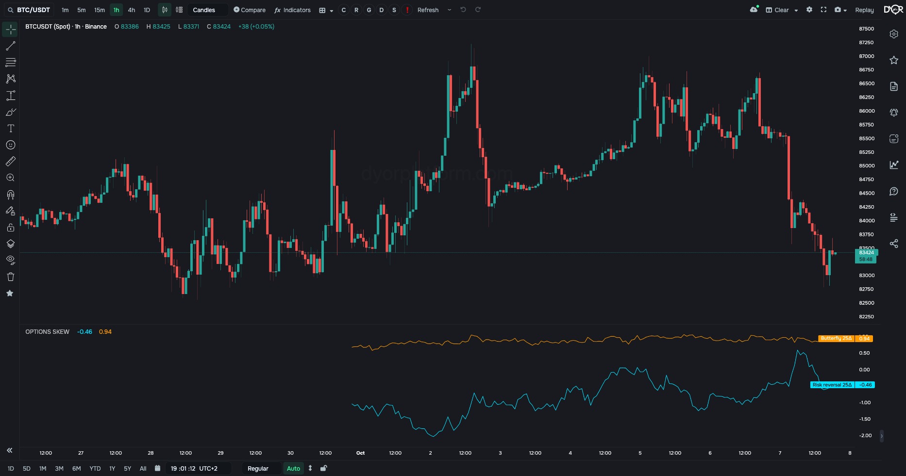Open the camera snapshot dropdown
This screenshot has width=906, height=476.
[x=840, y=10]
